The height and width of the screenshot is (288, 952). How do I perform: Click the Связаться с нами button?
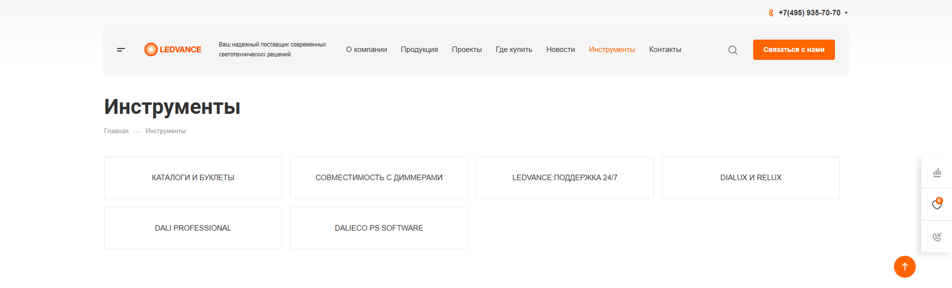point(794,49)
